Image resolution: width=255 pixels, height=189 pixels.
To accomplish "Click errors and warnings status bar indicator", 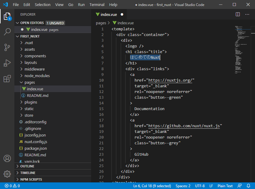I will tap(12, 186).
